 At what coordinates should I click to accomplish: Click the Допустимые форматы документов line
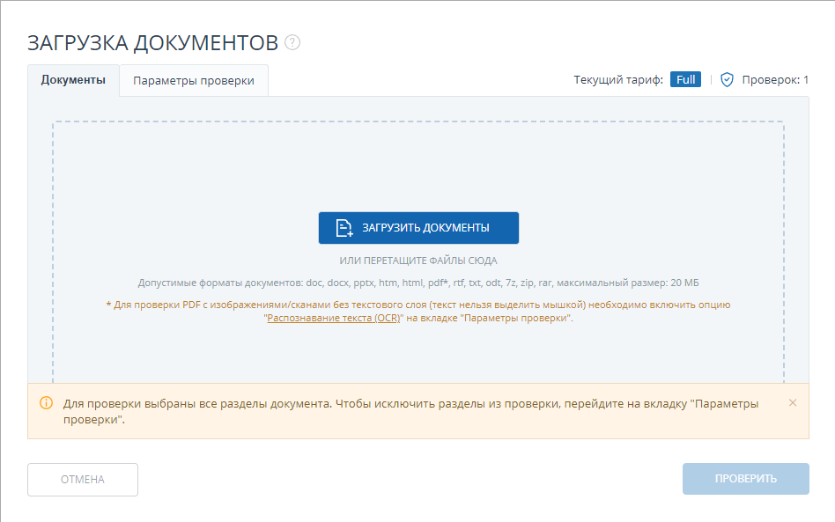point(418,283)
